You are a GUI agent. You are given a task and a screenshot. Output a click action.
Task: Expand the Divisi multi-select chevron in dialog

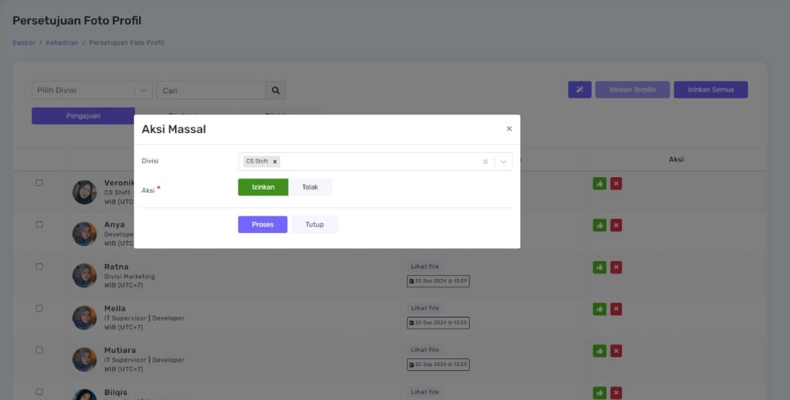(x=503, y=162)
